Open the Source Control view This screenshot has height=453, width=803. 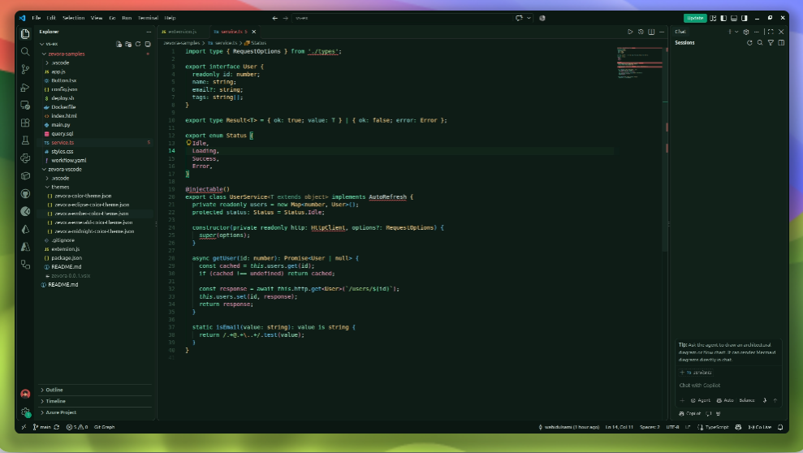pyautogui.click(x=25, y=70)
